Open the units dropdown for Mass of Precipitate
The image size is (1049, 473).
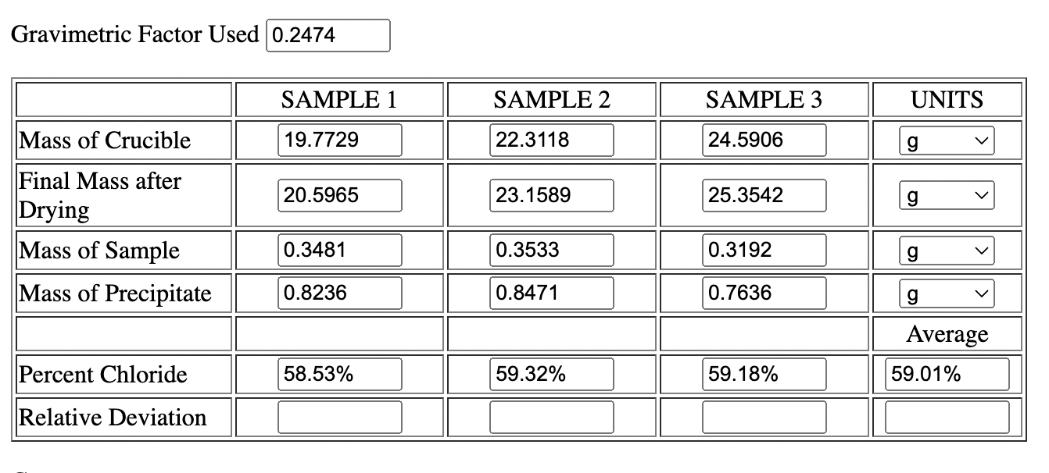[947, 293]
